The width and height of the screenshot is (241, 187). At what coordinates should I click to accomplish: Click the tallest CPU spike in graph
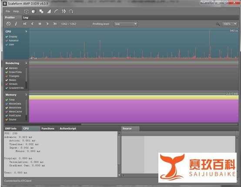click(x=209, y=44)
